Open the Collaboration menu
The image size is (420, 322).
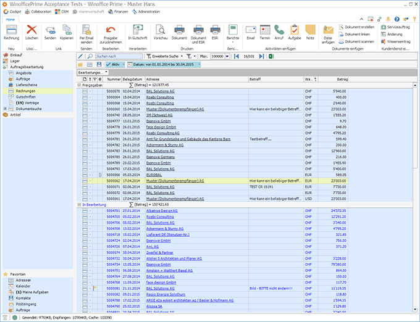(38, 12)
